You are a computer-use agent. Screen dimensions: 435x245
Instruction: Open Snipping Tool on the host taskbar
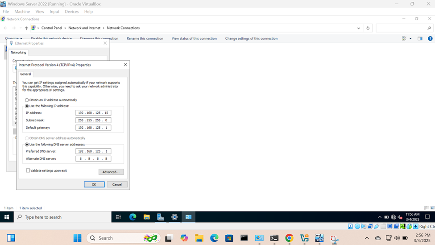(334, 239)
